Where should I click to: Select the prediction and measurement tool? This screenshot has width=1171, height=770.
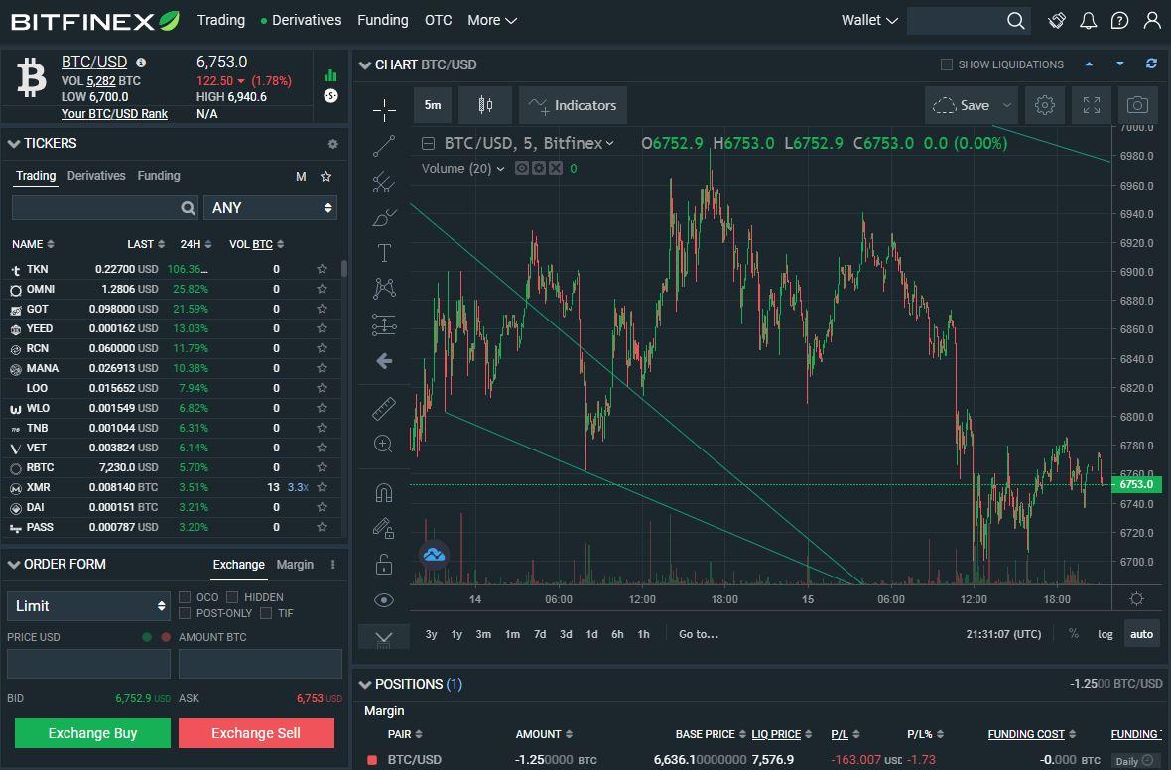[x=384, y=324]
